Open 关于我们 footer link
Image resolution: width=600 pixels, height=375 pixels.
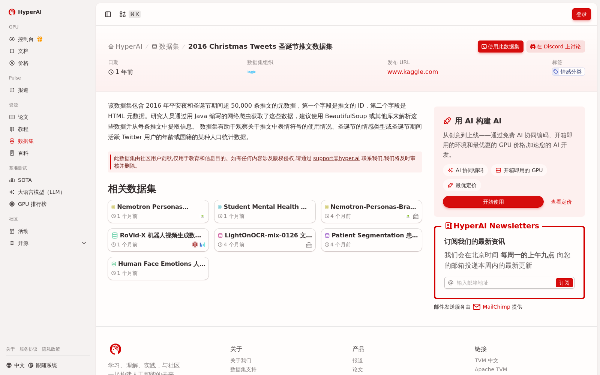click(241, 360)
